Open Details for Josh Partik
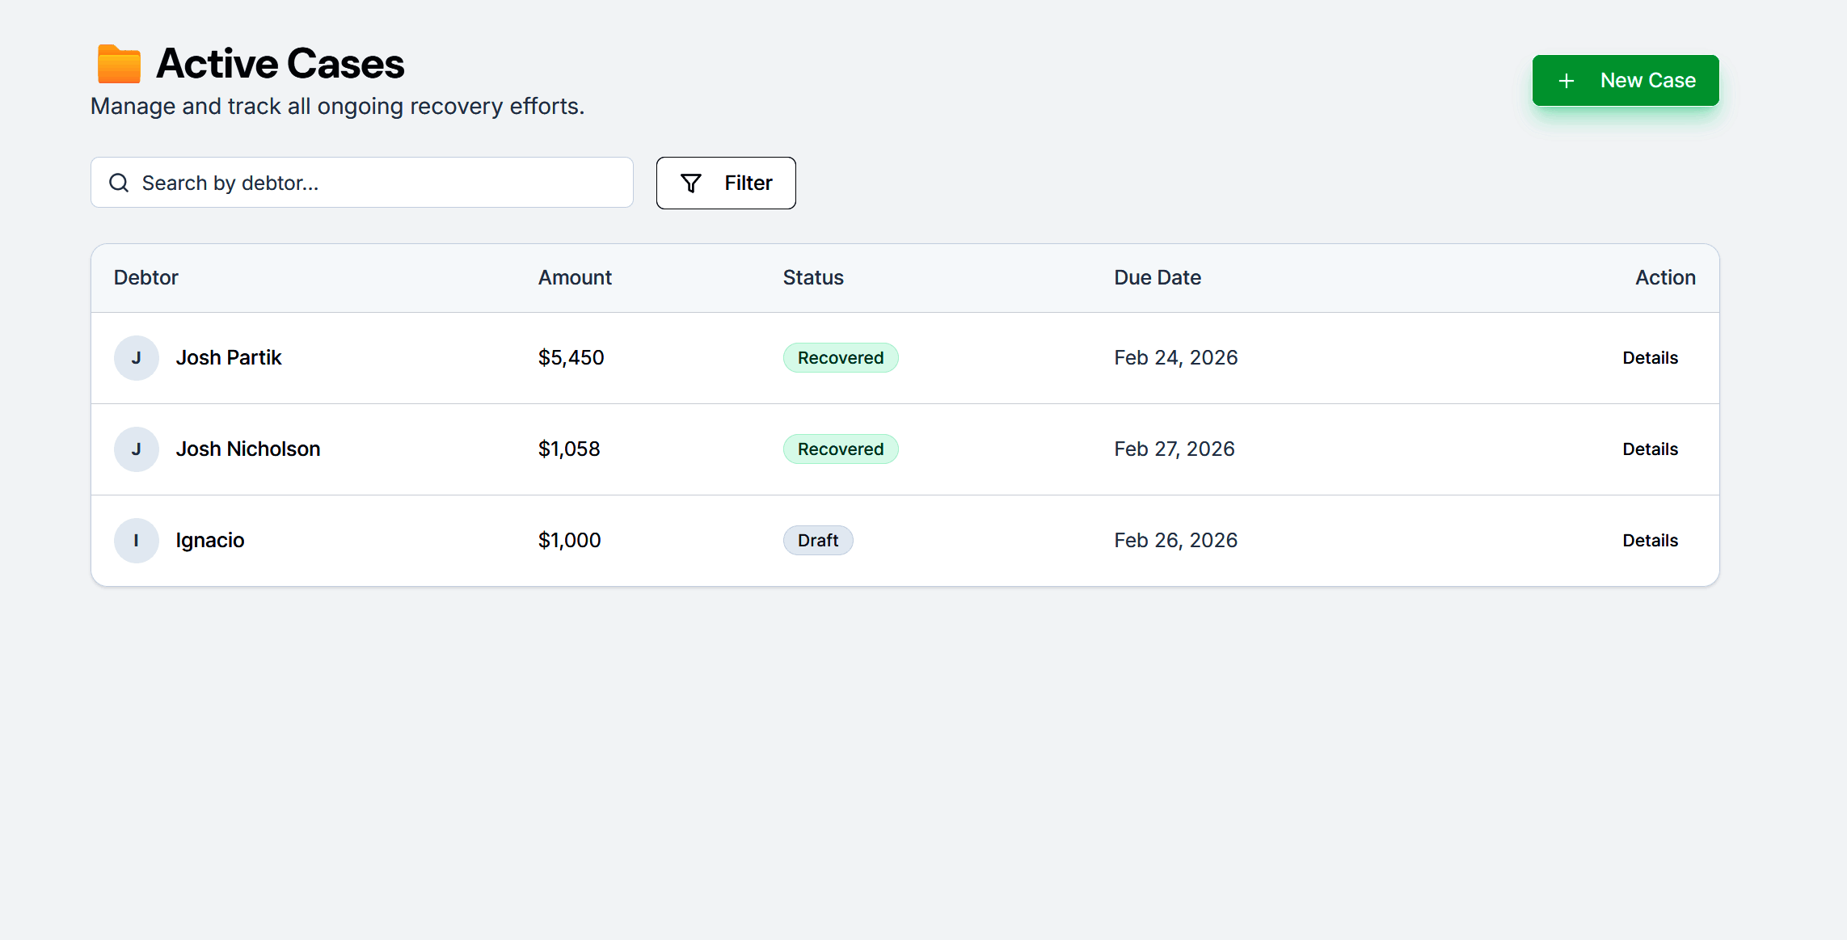Viewport: 1847px width, 940px height. [x=1650, y=358]
